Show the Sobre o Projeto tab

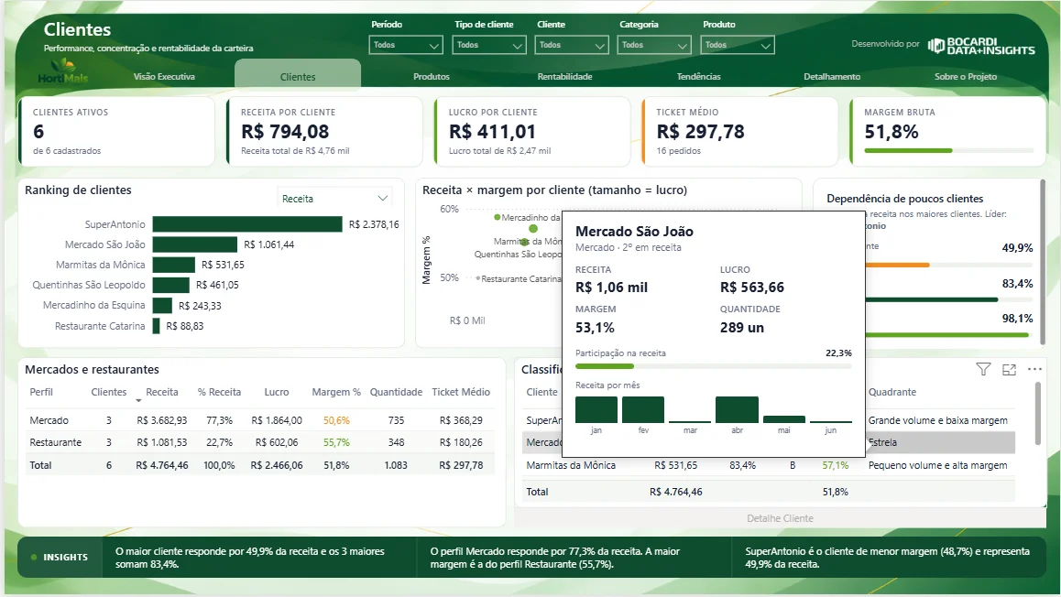(966, 76)
